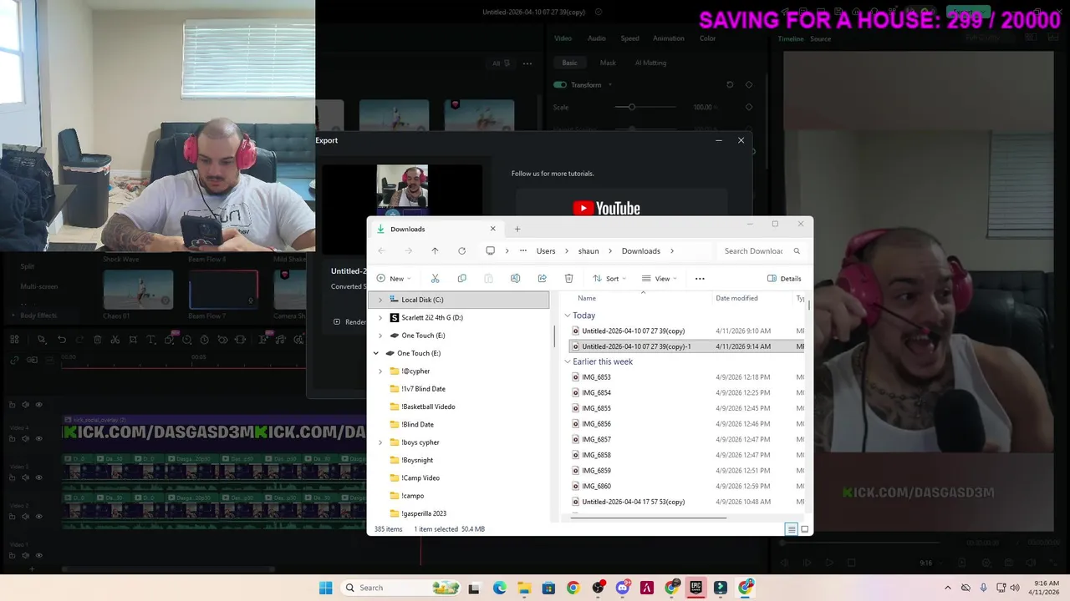This screenshot has height=601, width=1070.
Task: Collapse the expanded One Touch (E:) node
Action: [376, 353]
